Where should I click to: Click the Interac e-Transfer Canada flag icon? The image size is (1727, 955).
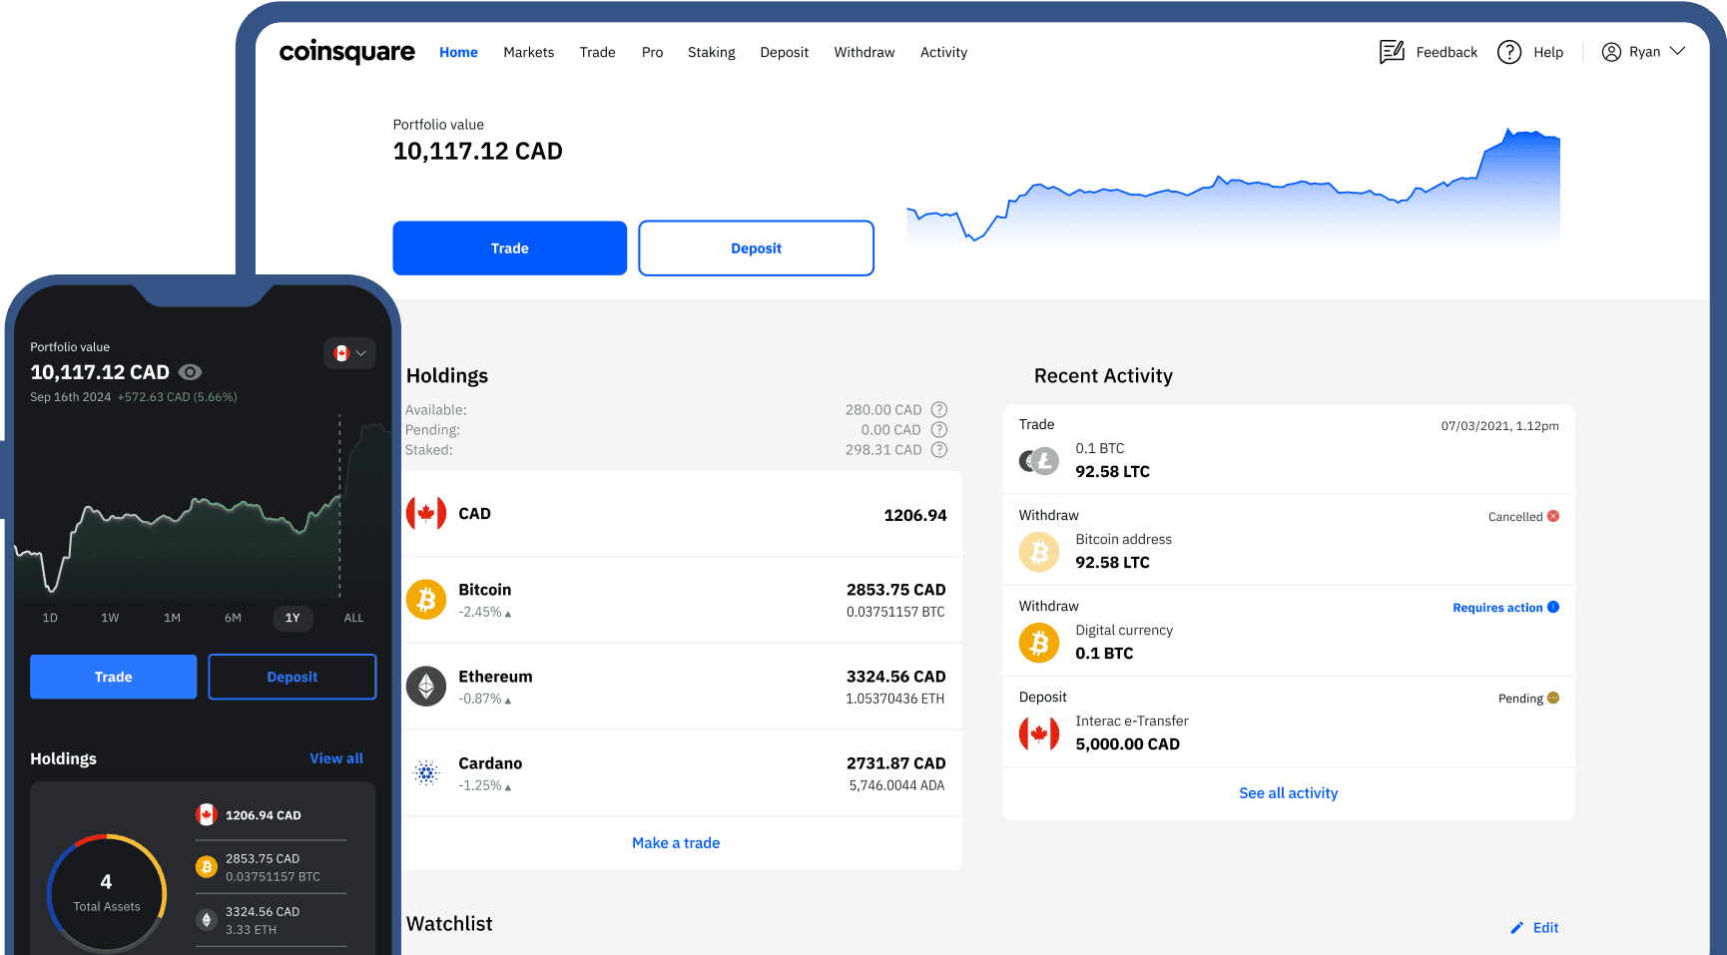tap(1039, 733)
